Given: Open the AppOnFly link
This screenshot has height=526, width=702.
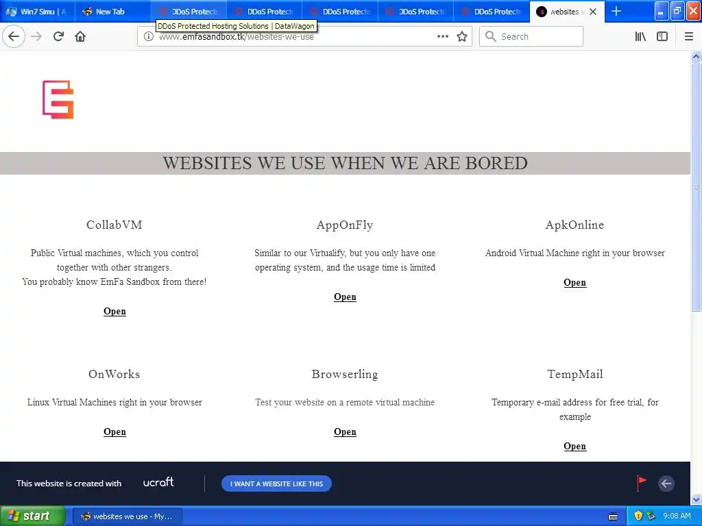Looking at the screenshot, I should [345, 297].
